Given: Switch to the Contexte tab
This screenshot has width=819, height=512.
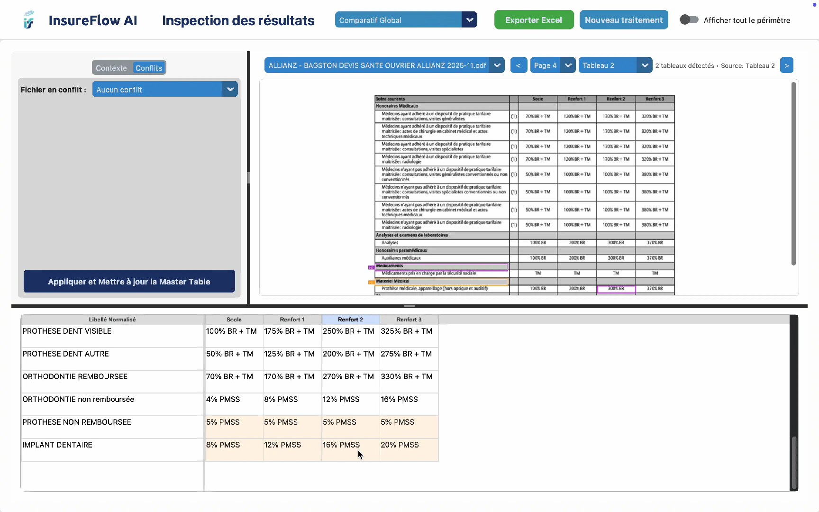Looking at the screenshot, I should pos(111,68).
